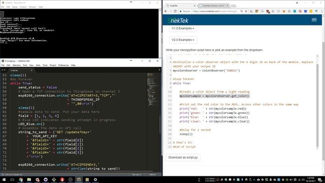Open Tera Term Control menu

23,7
